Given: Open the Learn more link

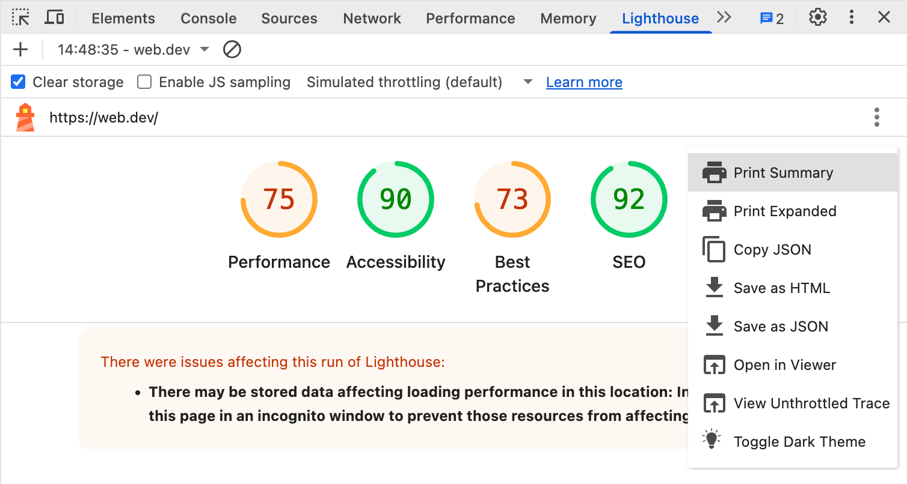Looking at the screenshot, I should click(x=583, y=82).
